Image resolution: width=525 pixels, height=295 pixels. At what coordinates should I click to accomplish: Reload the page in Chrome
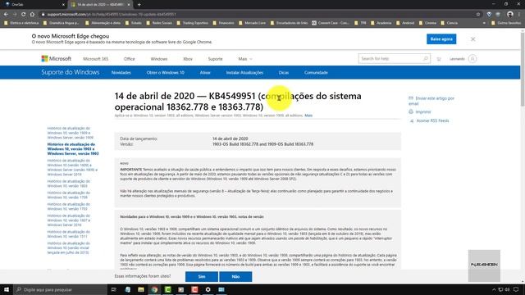(x=24, y=15)
